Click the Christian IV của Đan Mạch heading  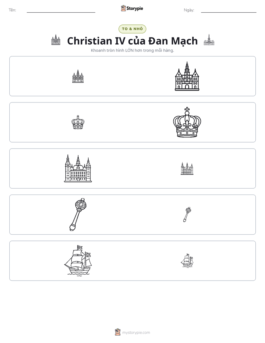pos(132,41)
